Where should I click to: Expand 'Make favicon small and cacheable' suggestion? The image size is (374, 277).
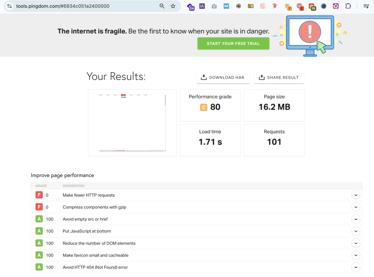click(356, 255)
